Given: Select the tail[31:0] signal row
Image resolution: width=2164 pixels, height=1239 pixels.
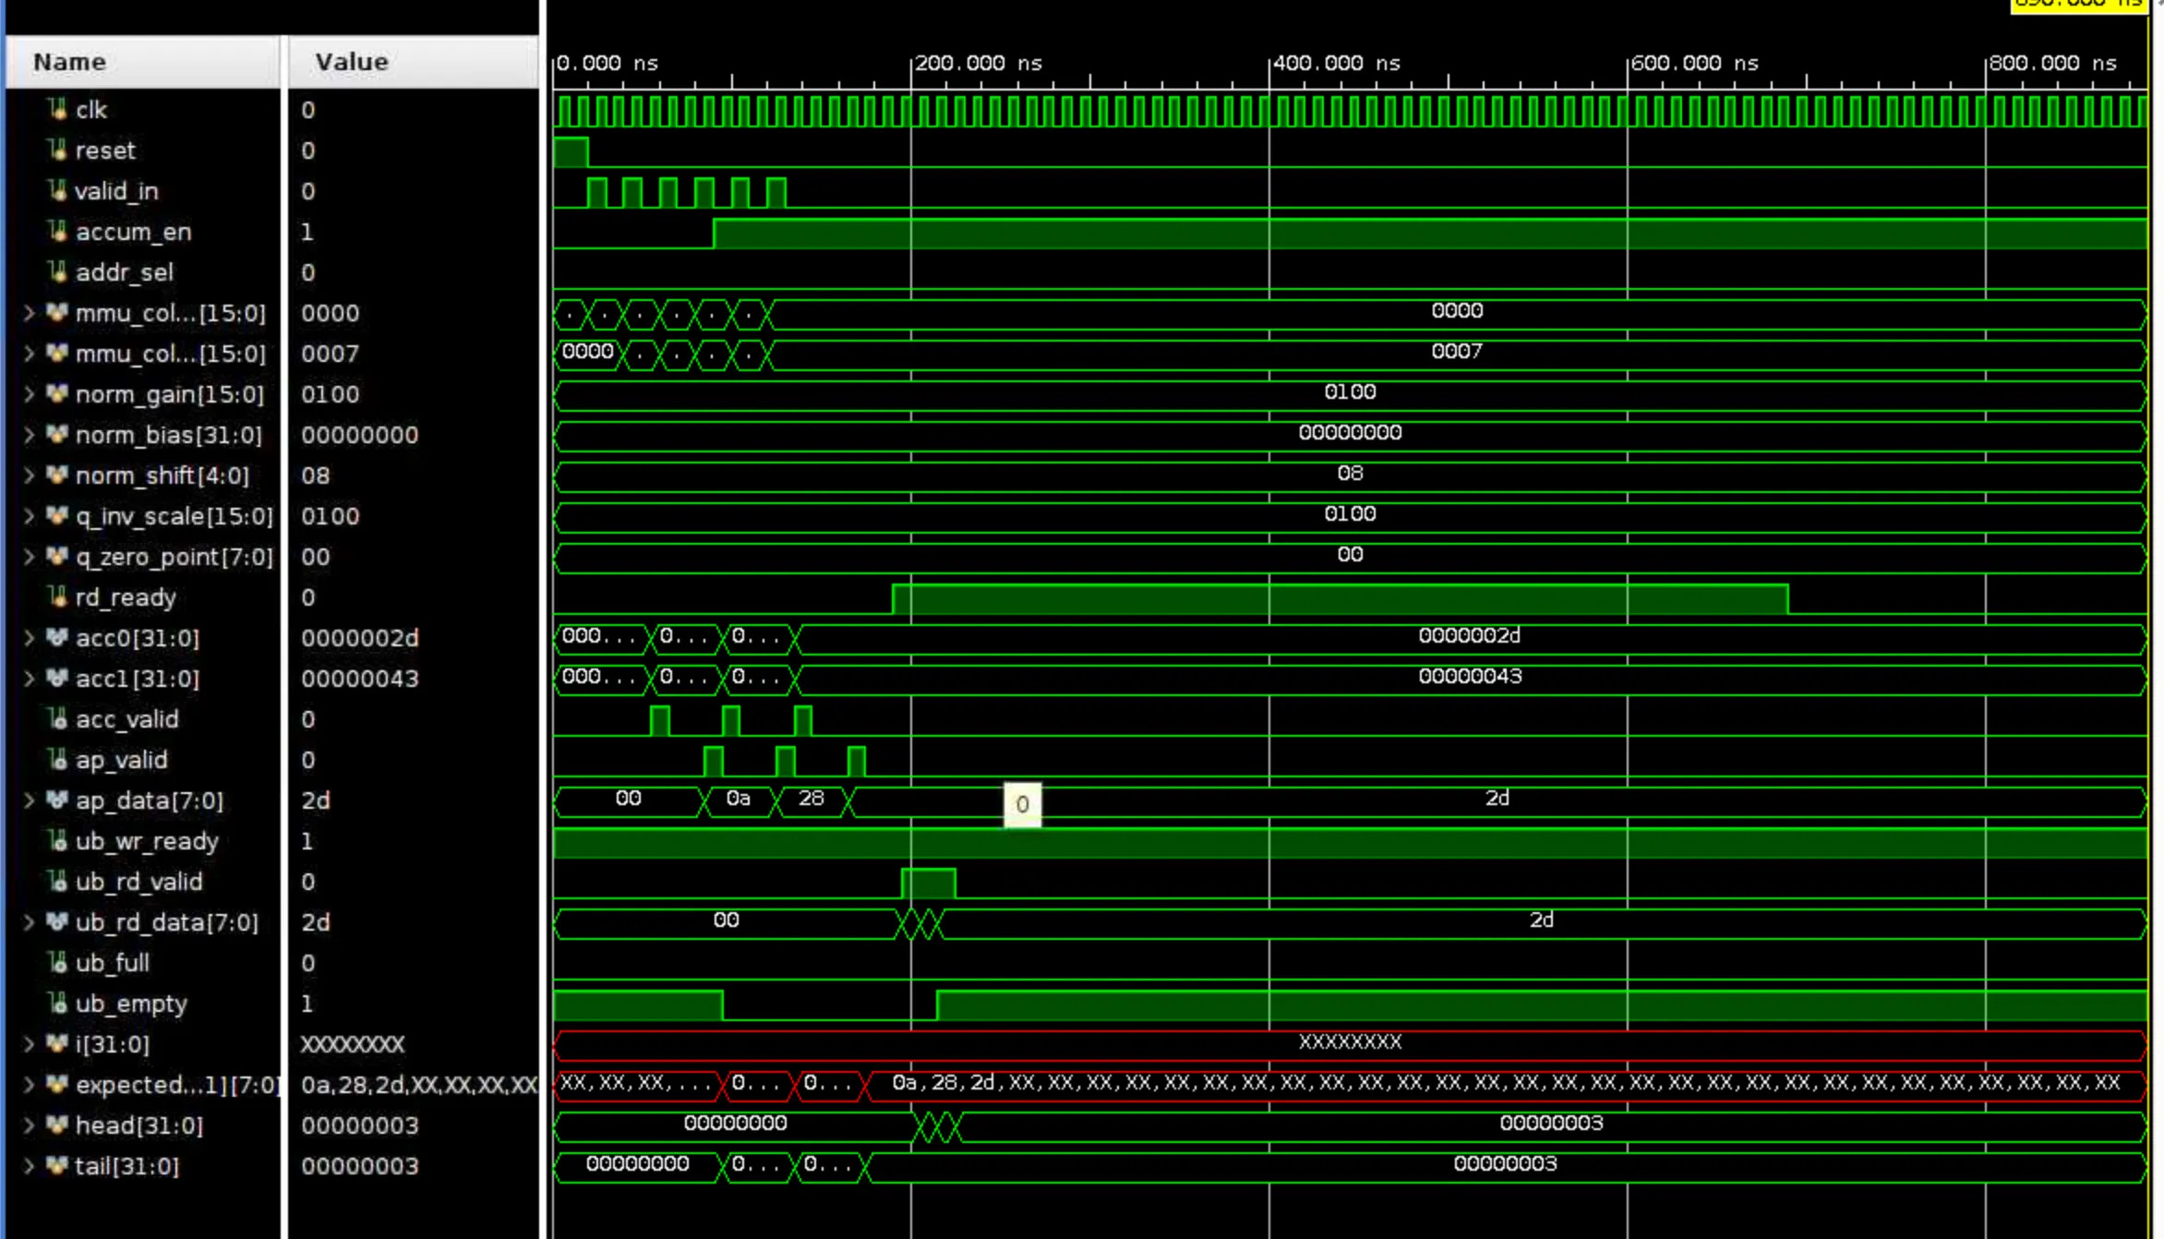Looking at the screenshot, I should pos(126,1166).
